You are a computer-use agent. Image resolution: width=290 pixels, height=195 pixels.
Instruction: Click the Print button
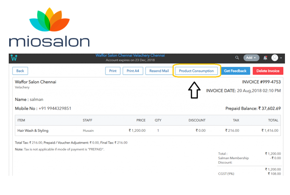point(113,71)
